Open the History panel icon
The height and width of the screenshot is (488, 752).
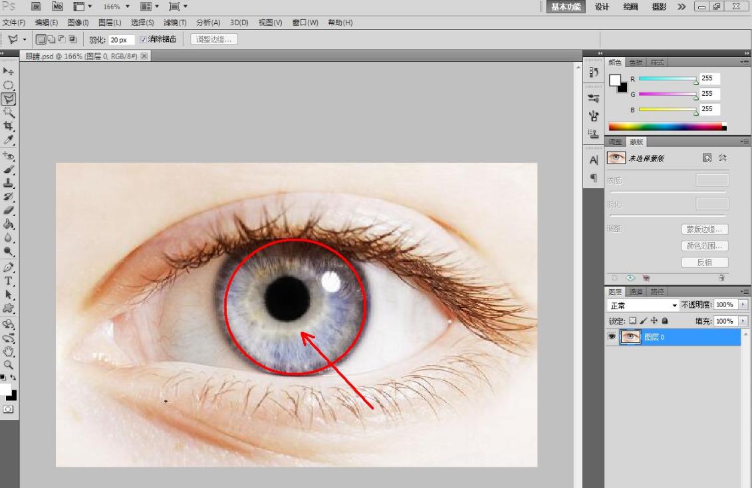point(594,72)
